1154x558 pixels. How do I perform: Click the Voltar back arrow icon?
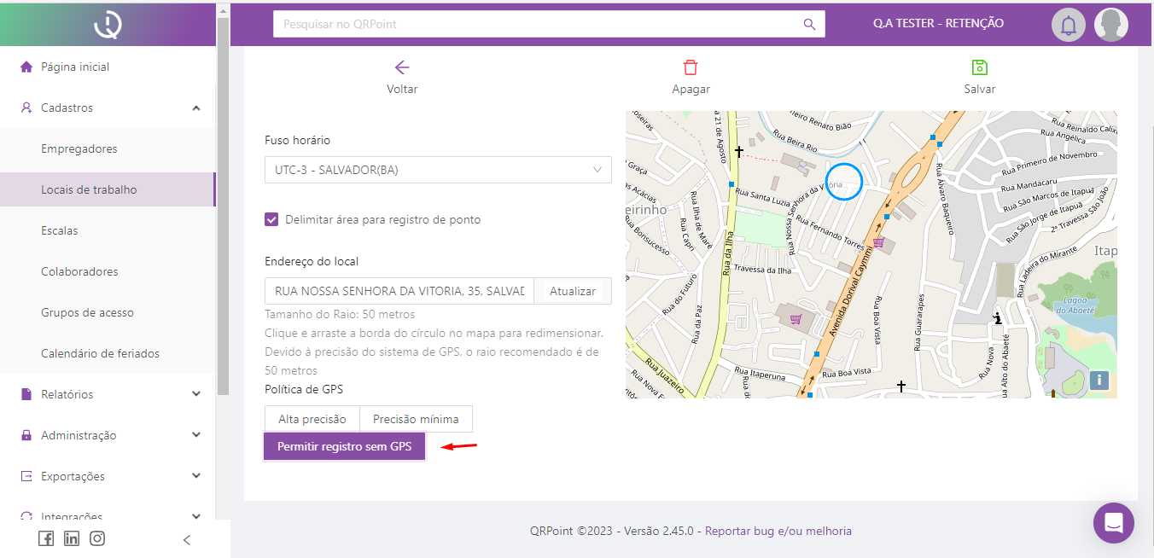coord(402,68)
